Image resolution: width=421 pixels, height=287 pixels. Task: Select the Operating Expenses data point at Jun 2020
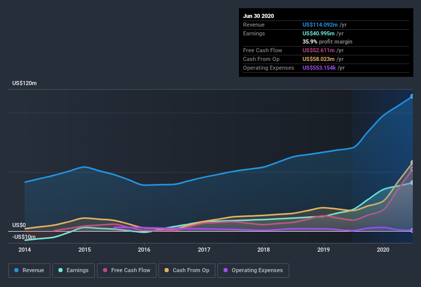pos(412,231)
